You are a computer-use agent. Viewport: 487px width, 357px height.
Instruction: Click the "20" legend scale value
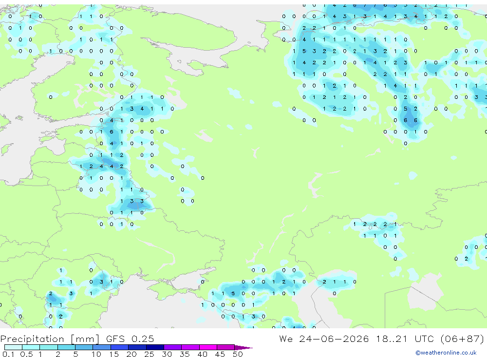(x=131, y=354)
